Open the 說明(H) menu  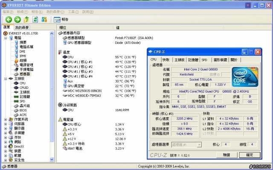[88, 12]
